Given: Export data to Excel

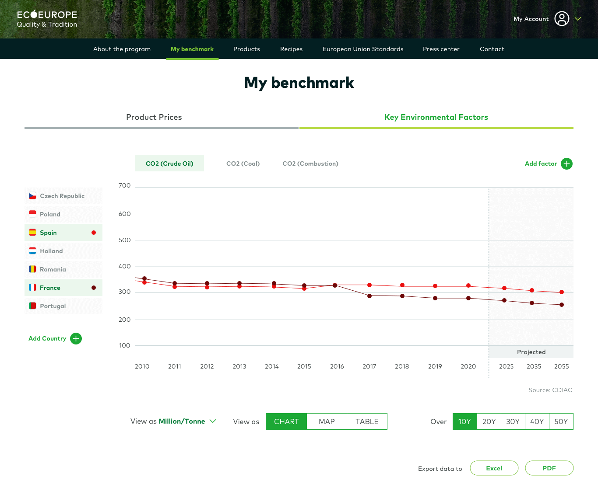Looking at the screenshot, I should point(494,468).
